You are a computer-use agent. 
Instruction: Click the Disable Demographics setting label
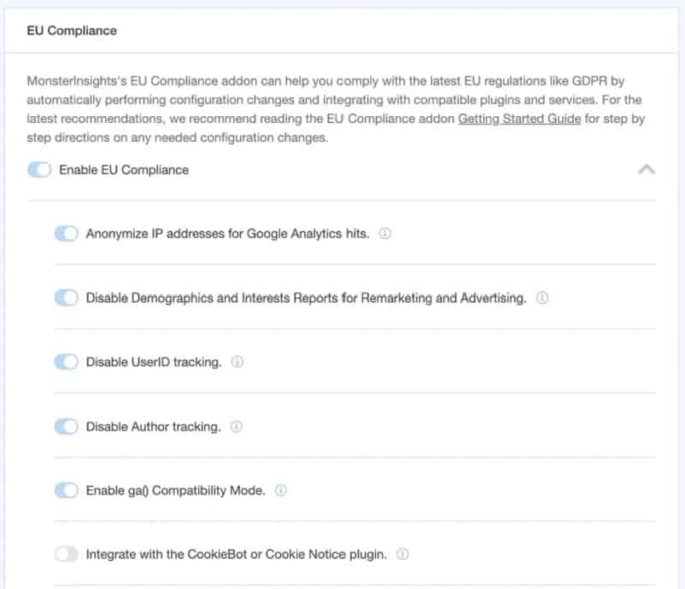pyautogui.click(x=307, y=297)
